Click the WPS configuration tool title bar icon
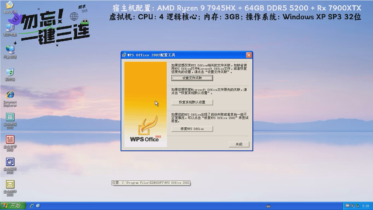This screenshot has width=373, height=210. tap(124, 55)
